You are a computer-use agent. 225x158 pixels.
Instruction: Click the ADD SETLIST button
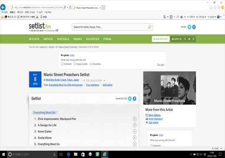click(161, 39)
